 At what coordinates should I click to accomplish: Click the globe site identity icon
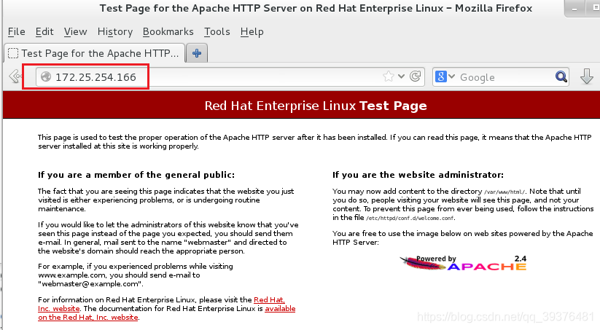pyautogui.click(x=46, y=77)
